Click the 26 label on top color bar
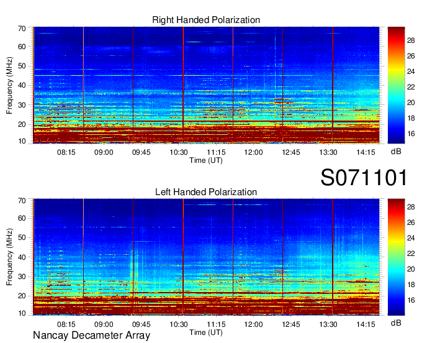Screen dimensions: 422x343 411,56
